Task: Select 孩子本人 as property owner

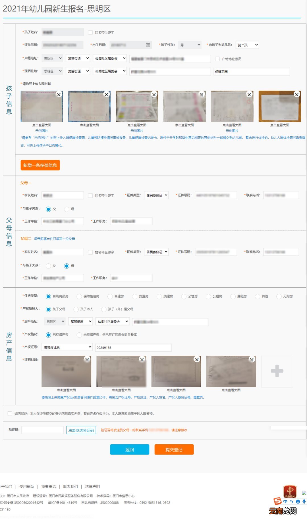Action: click(x=76, y=309)
